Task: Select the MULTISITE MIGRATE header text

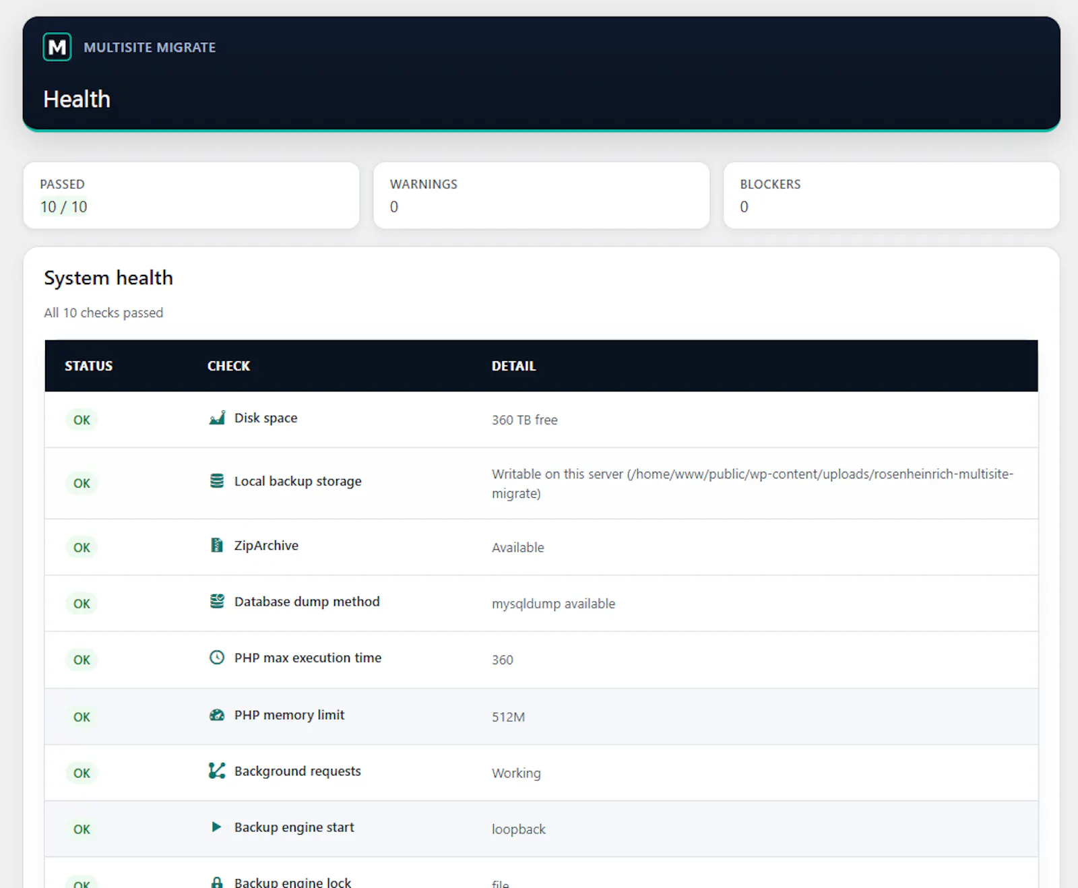Action: [150, 48]
